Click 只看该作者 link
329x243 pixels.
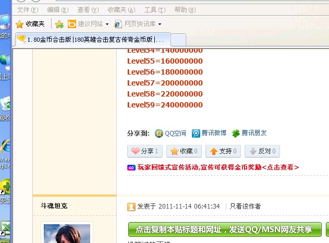pos(245,206)
